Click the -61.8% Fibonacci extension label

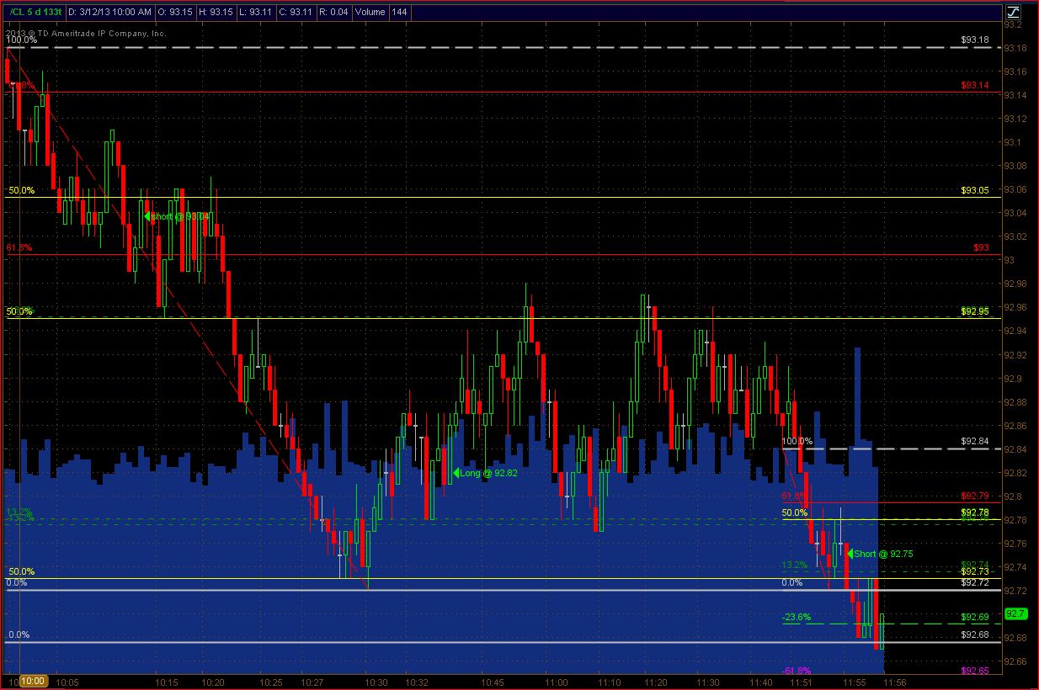click(x=796, y=671)
